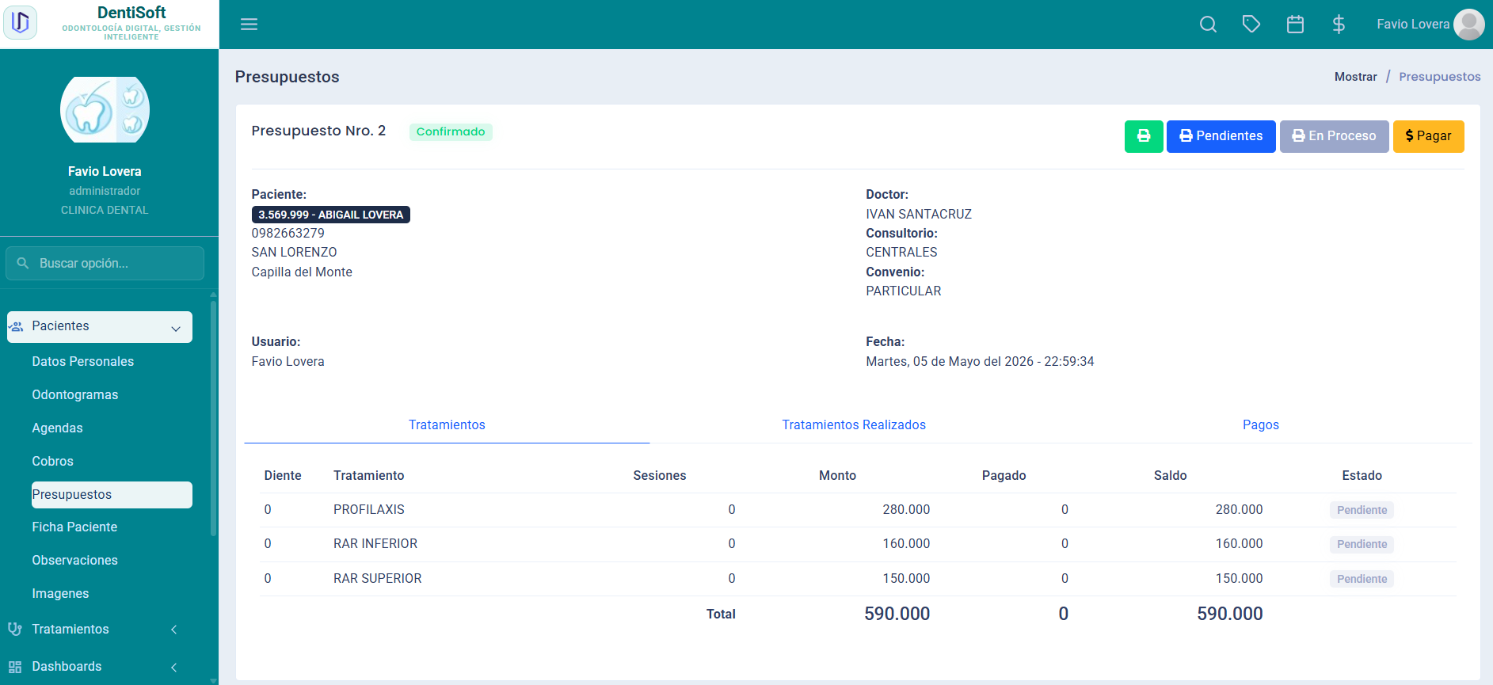
Task: Click the Tratamiento column header
Action: tap(369, 476)
